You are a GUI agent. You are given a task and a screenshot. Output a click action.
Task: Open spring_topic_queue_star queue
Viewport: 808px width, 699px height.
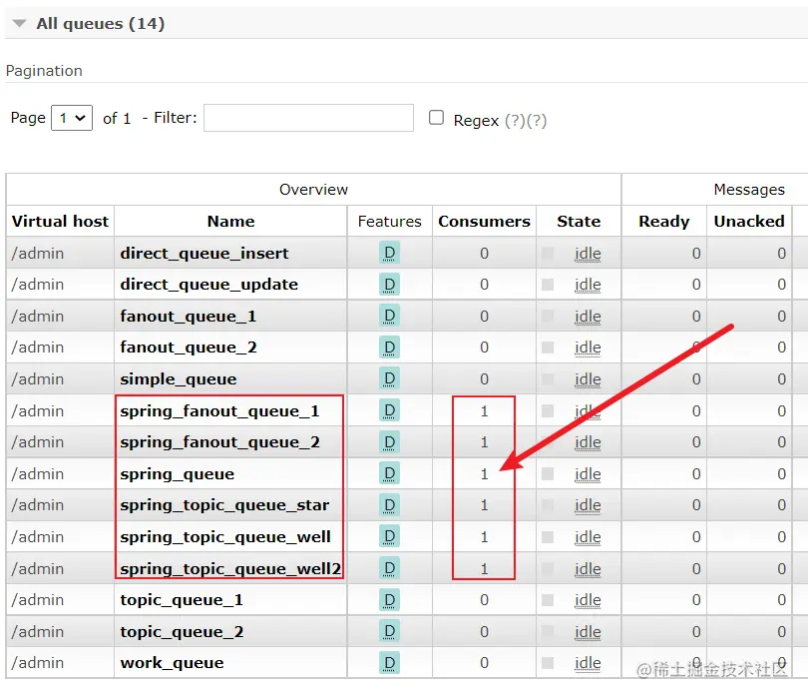point(224,505)
